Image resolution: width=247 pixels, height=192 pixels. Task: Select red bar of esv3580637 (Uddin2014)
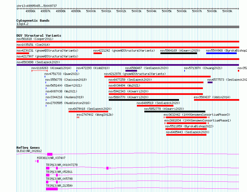(216, 100)
